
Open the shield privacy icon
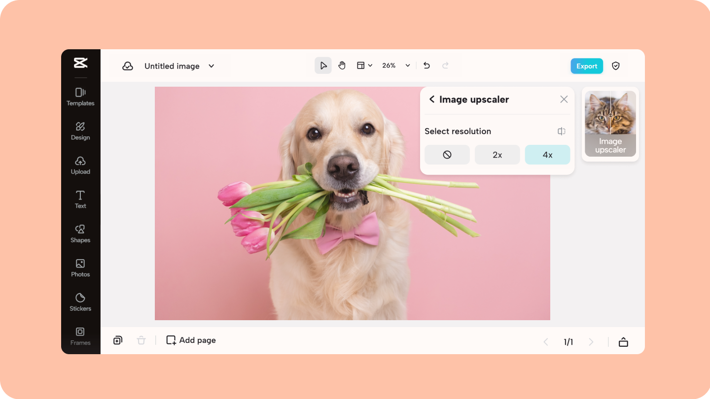pos(616,66)
